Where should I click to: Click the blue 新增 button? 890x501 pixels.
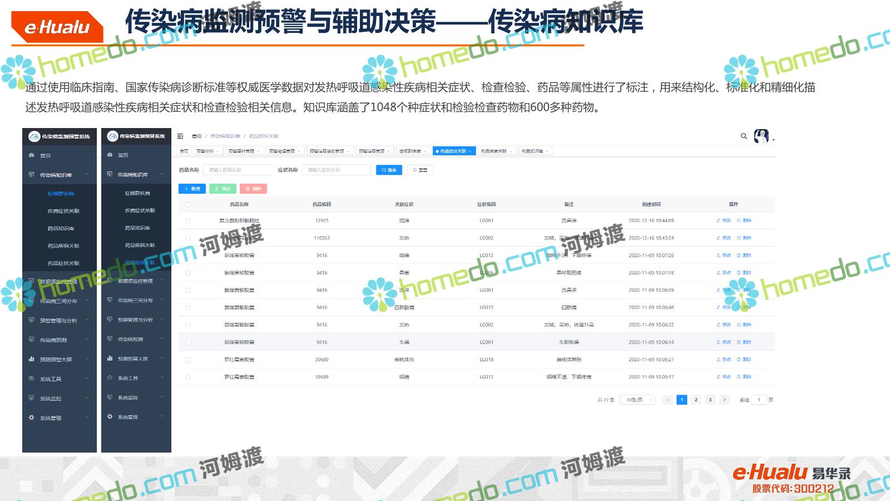[x=192, y=189]
